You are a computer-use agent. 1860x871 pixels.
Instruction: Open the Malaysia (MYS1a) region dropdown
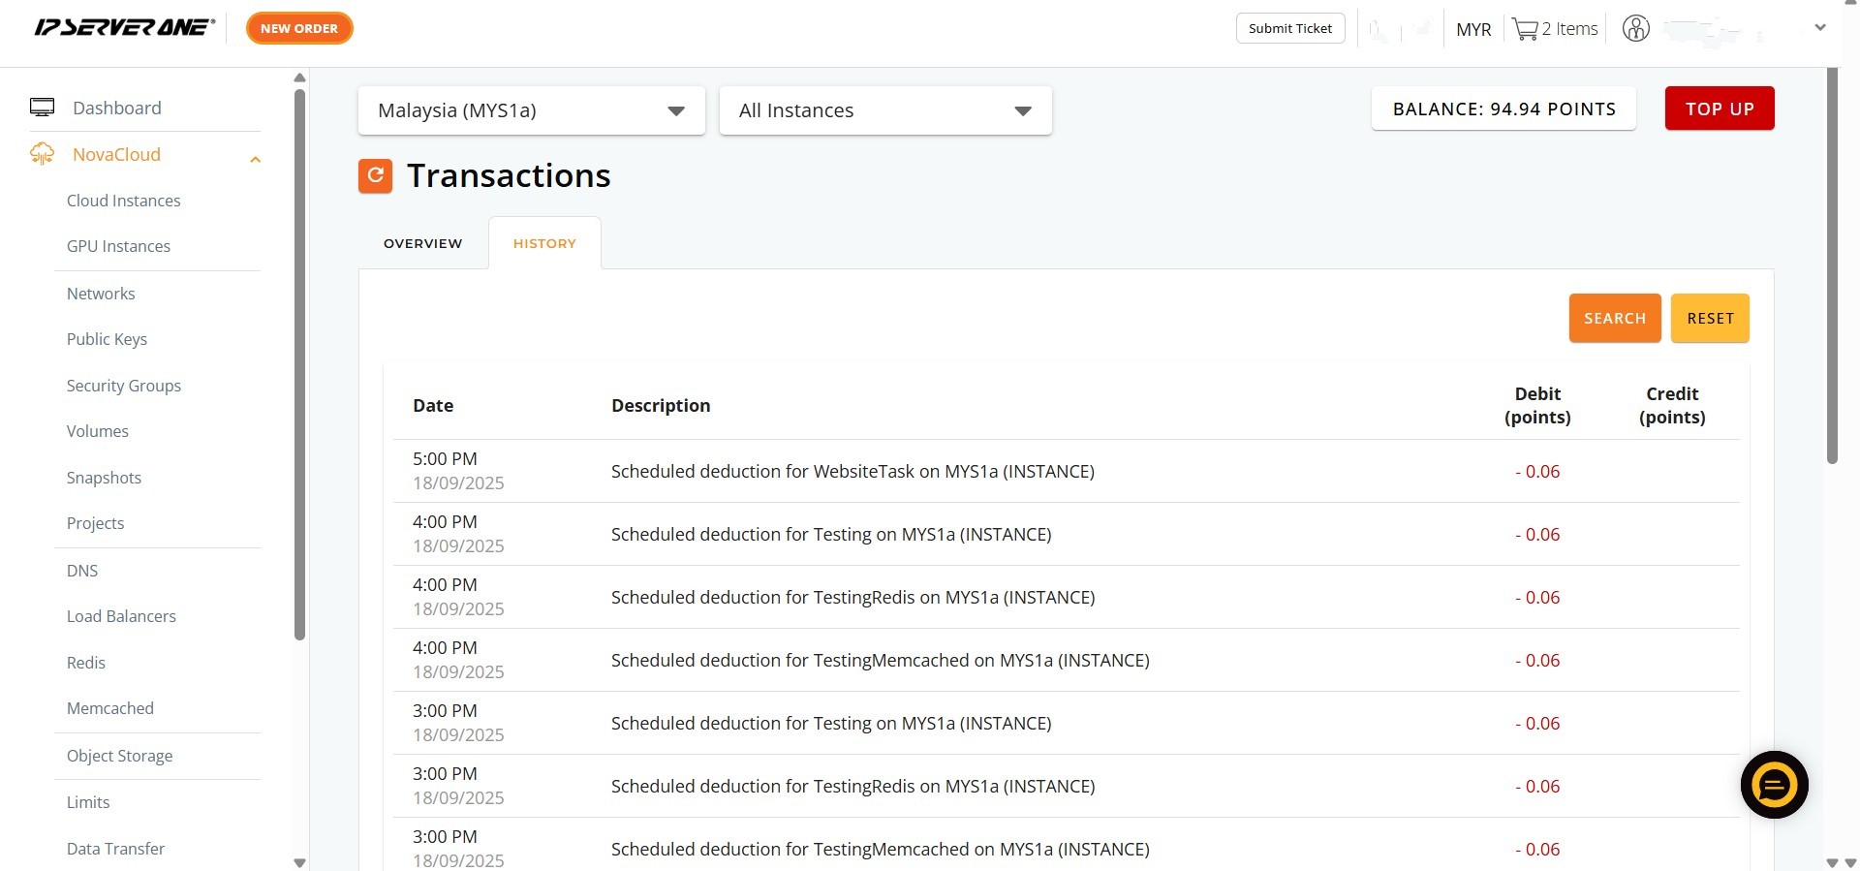pyautogui.click(x=531, y=110)
